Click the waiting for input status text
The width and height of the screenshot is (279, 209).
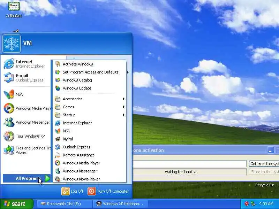(181, 172)
